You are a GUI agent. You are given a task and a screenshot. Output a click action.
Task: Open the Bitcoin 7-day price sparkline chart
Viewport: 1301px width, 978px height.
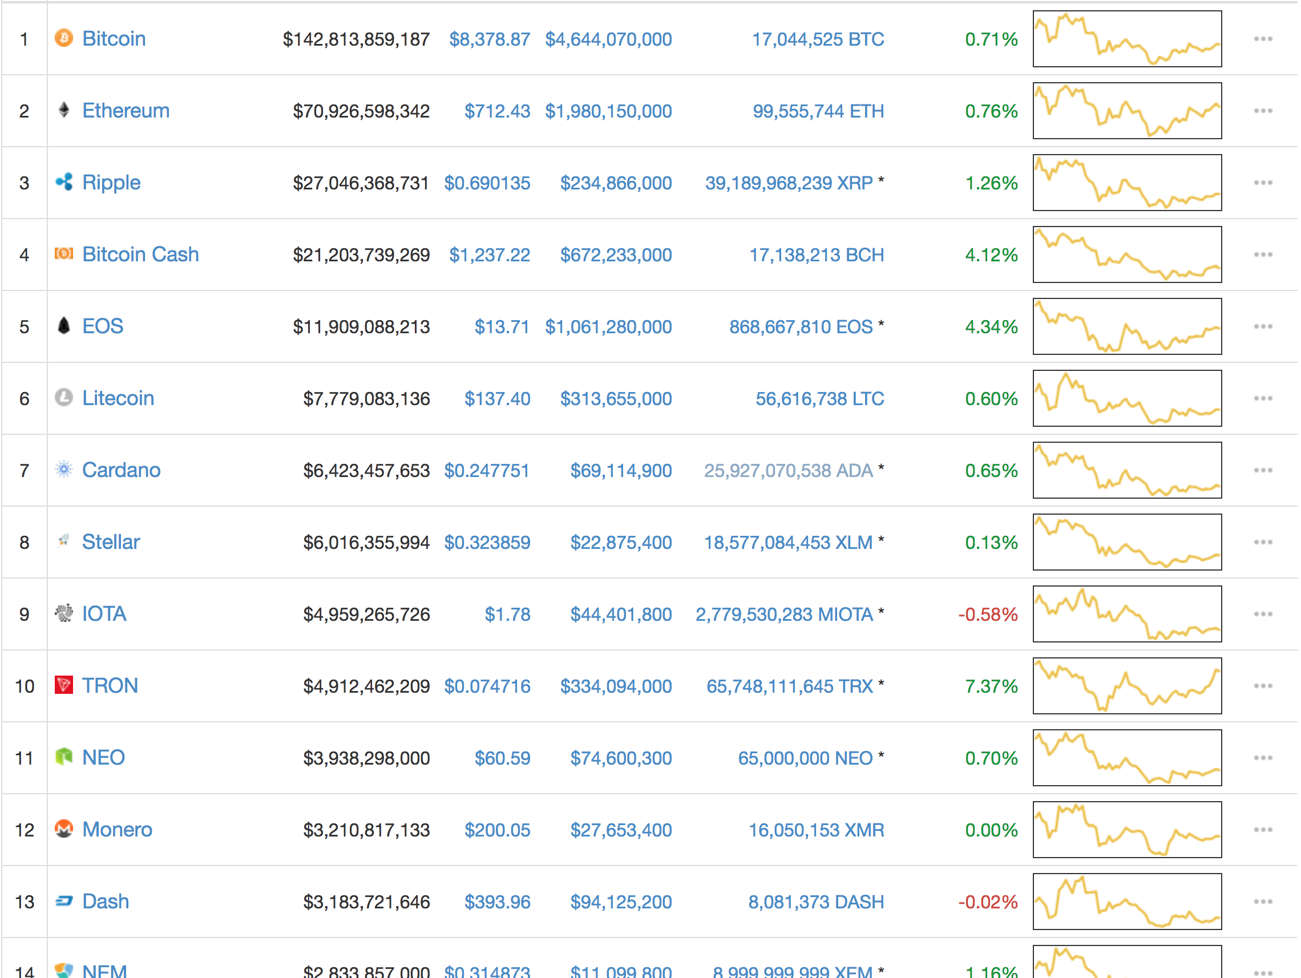(1126, 39)
